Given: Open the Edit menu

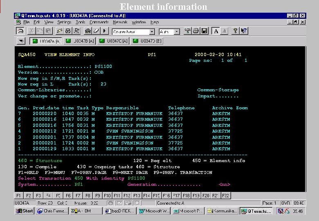Looking at the screenshot, I should click(x=37, y=22).
